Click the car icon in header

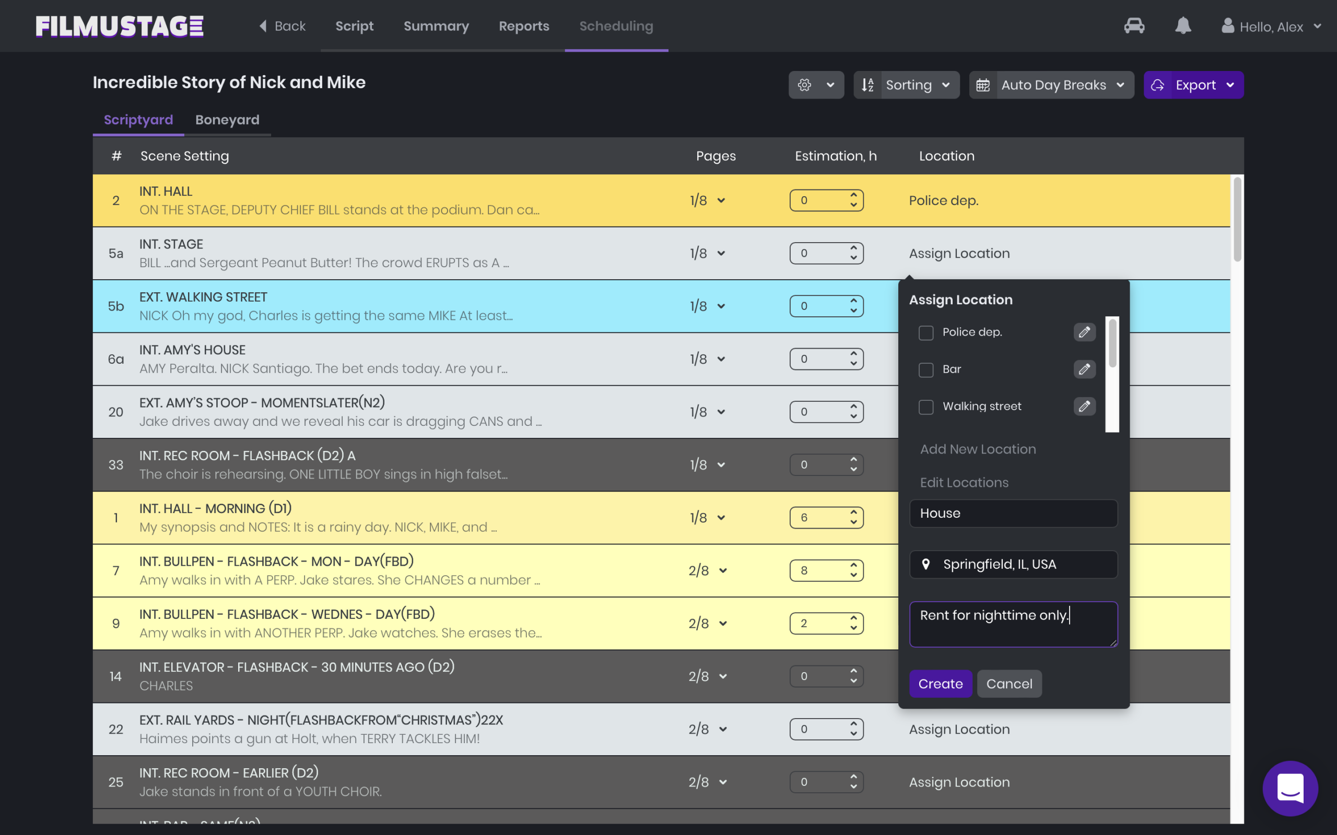(x=1134, y=26)
